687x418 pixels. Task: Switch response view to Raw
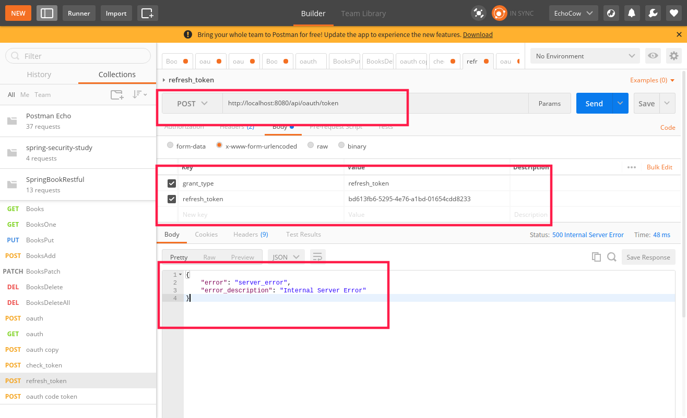[209, 257]
